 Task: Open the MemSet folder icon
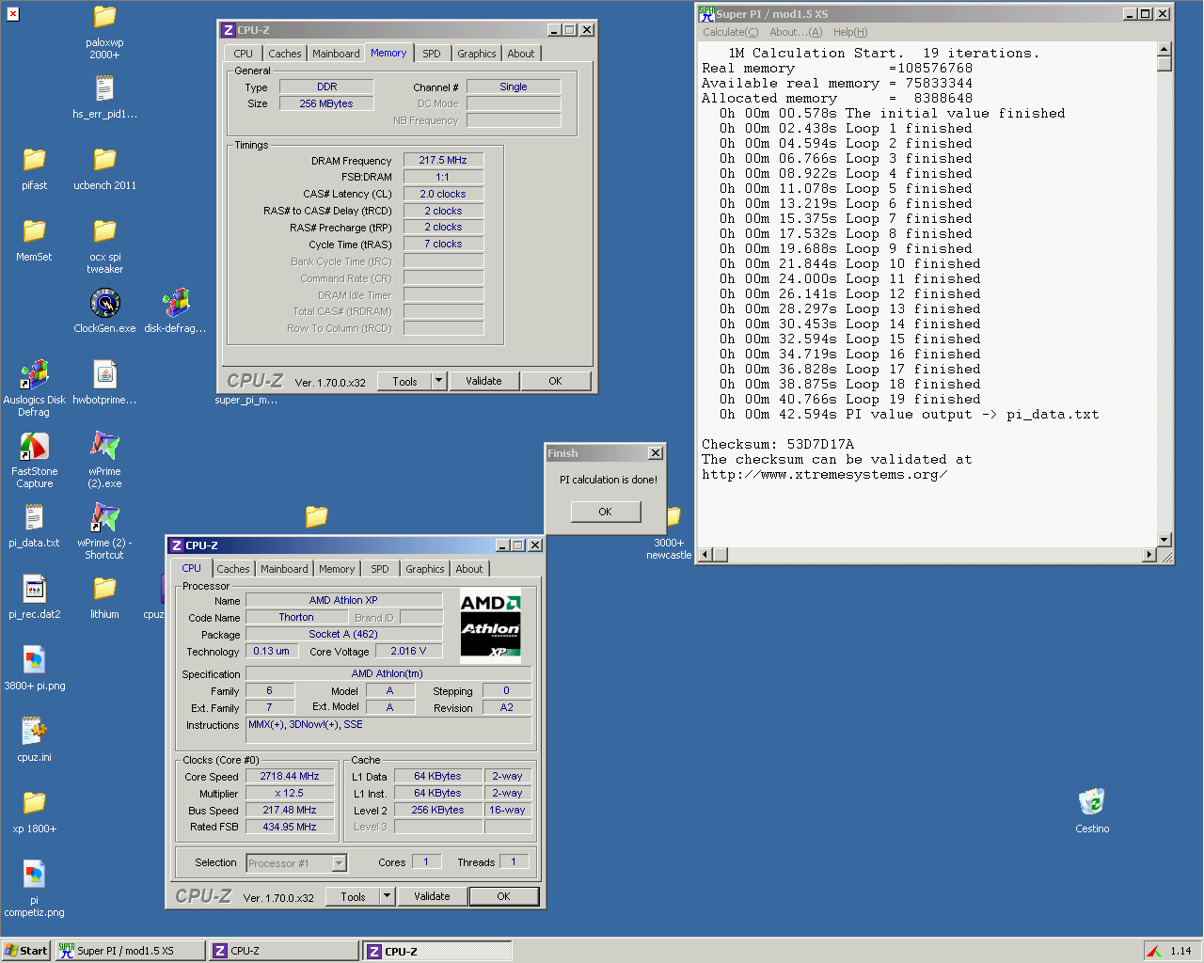[x=34, y=232]
